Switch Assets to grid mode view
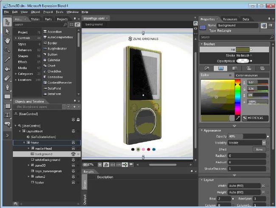 coord(71,25)
